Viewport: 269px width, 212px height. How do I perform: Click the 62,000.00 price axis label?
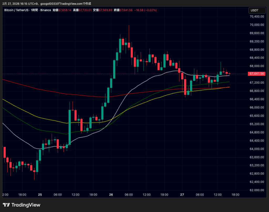coord(256,190)
